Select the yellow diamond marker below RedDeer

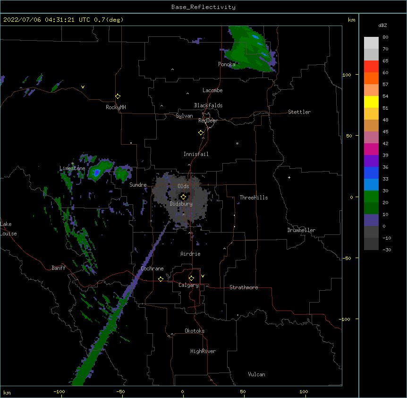[x=201, y=133]
